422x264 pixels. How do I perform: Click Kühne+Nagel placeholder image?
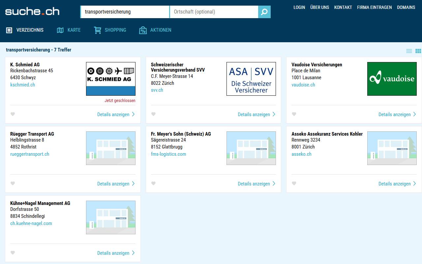(x=111, y=217)
